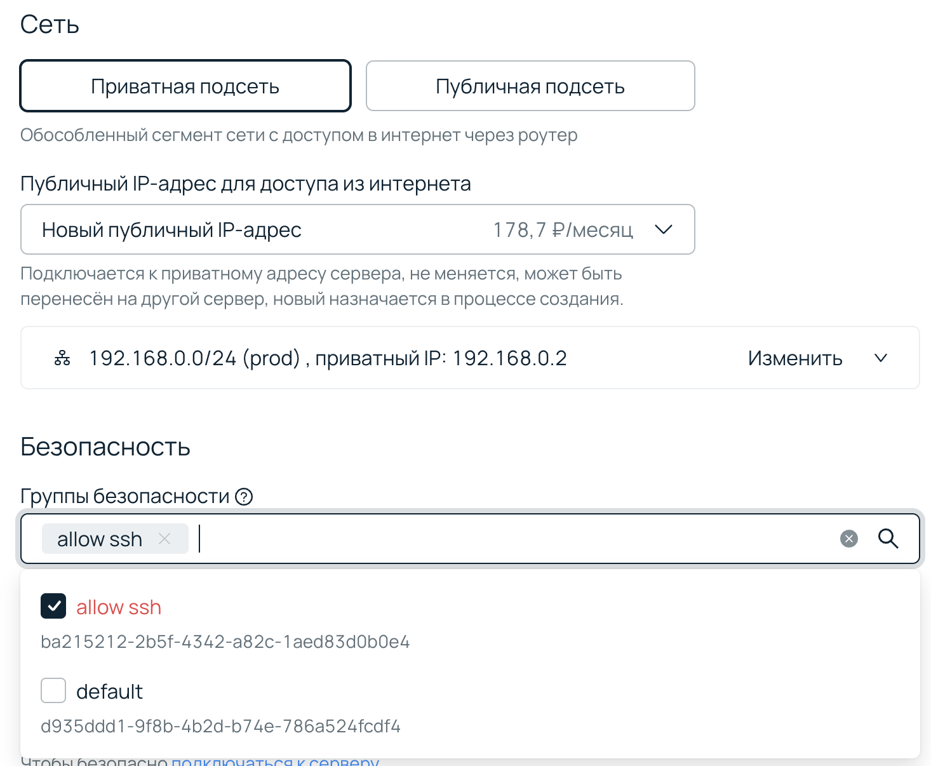Viewport: 931px width, 766px height.
Task: Click the magnifier search icon
Action: click(888, 539)
